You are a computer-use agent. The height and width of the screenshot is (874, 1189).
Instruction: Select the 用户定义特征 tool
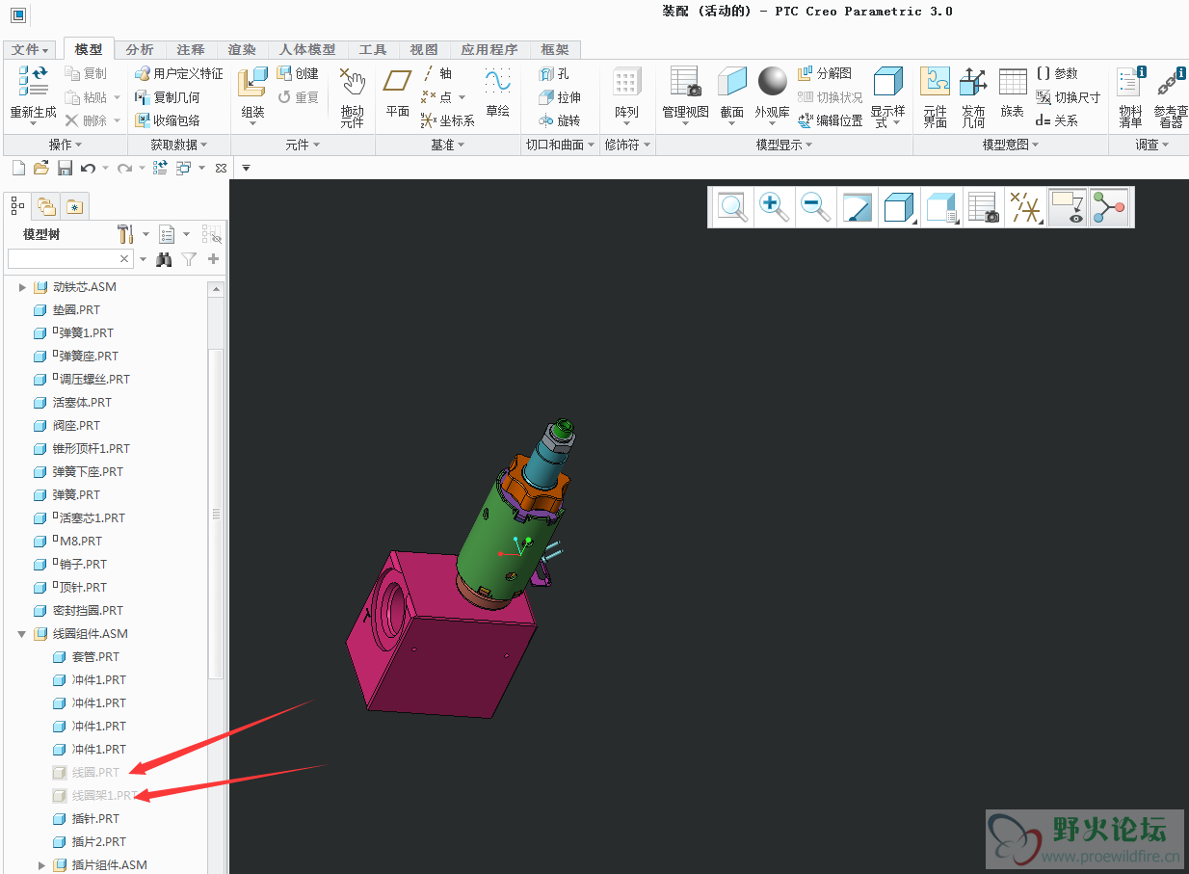[178, 73]
